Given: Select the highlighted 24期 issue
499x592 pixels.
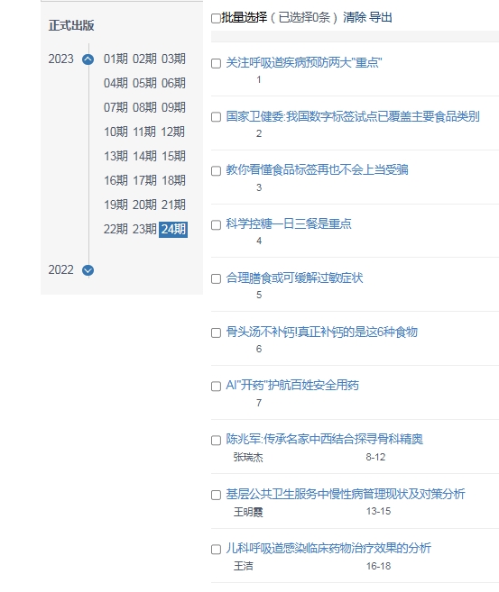Looking at the screenshot, I should (x=173, y=229).
